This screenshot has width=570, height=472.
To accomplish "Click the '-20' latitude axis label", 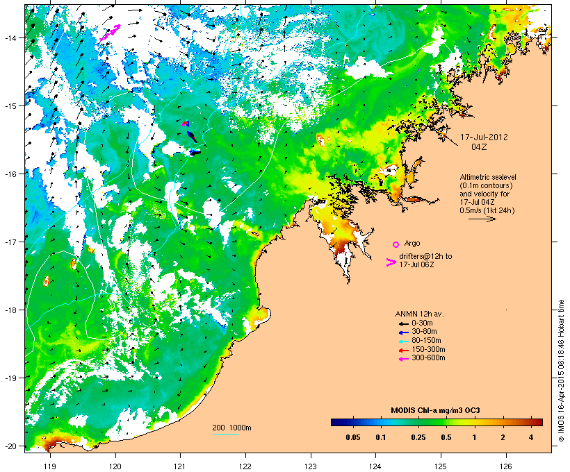I will click(x=10, y=446).
